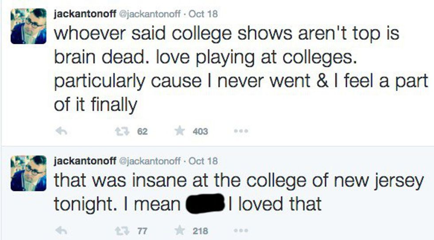Open the tweet text about new jersey
Viewport: 434px width, 240px height.
click(x=238, y=182)
